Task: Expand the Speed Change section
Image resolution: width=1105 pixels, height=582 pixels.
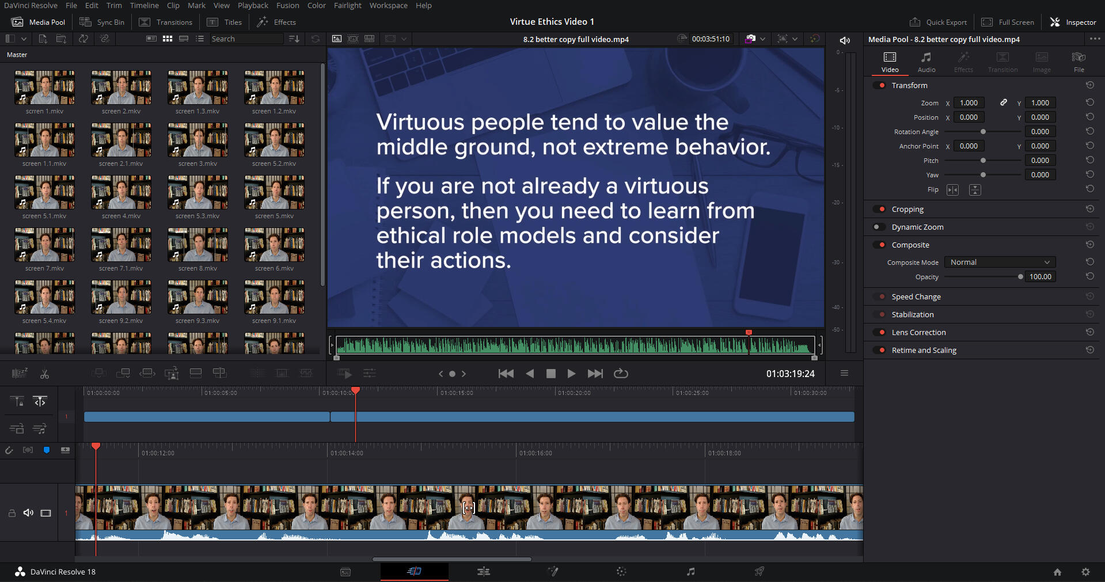Action: tap(916, 297)
